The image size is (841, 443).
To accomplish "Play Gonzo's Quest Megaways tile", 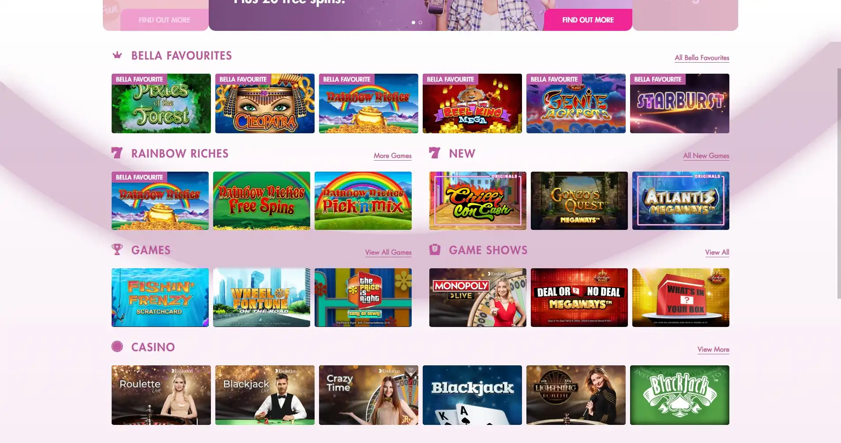I will pyautogui.click(x=579, y=201).
